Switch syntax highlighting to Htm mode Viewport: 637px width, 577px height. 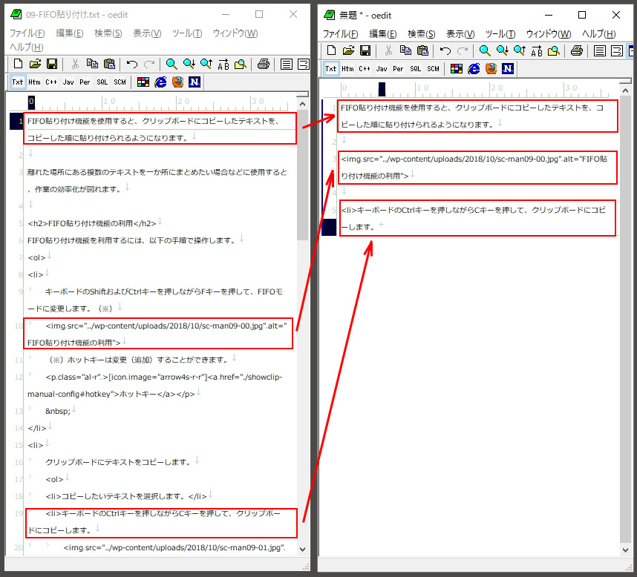(x=34, y=82)
